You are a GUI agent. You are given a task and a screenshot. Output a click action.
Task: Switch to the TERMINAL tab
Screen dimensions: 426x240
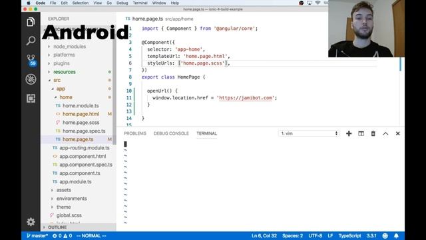[207, 133]
